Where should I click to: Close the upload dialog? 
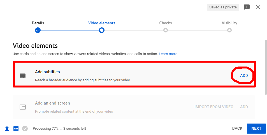click(258, 7)
